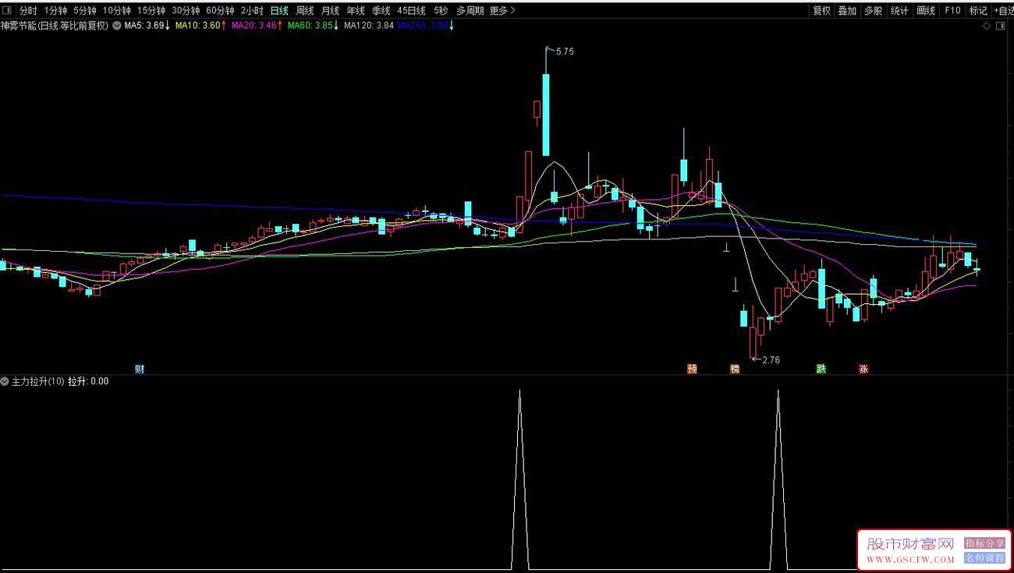Click the green 跌 event marker
This screenshot has width=1014, height=573.
click(x=821, y=369)
